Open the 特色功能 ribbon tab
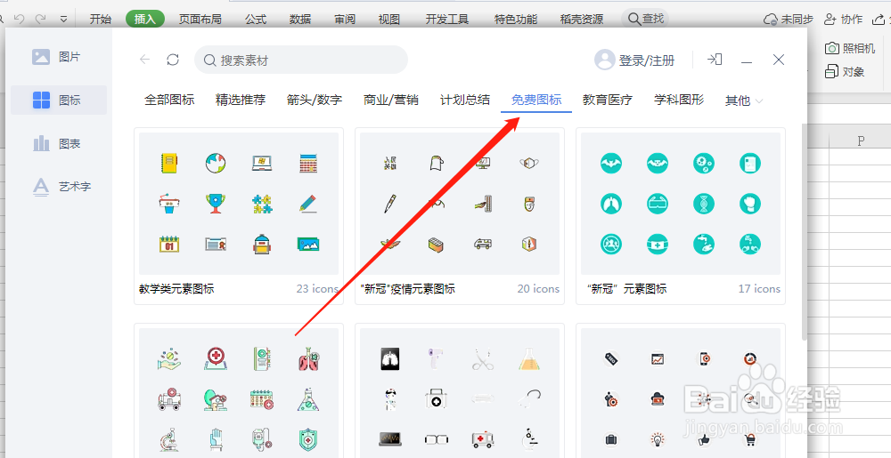Screen dimensions: 891x458 coord(515,20)
